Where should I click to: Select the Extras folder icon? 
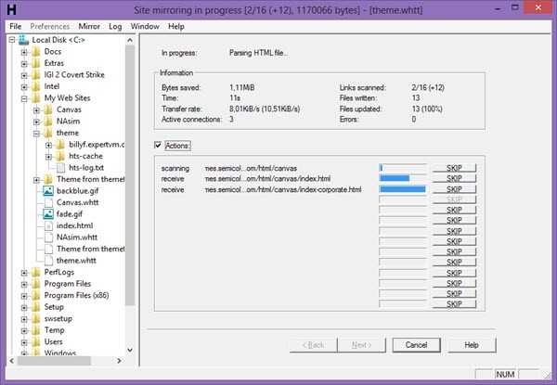[x=36, y=63]
